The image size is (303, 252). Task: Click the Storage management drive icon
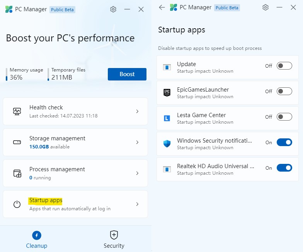[x=17, y=142]
